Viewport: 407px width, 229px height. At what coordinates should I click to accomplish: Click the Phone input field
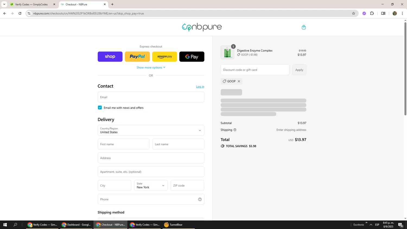point(151,199)
